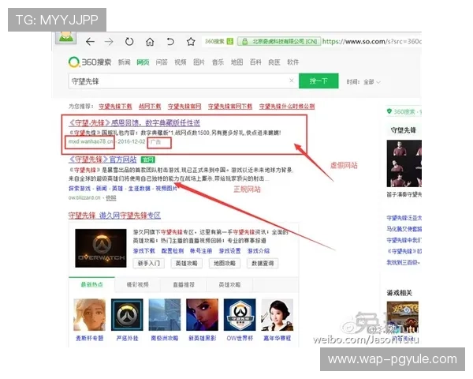Open the Overwatch logo thumbnail in 游久网 card

[101, 248]
